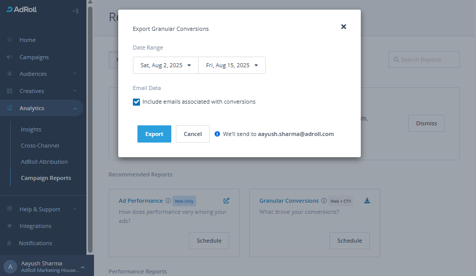This screenshot has height=276, width=476.
Task: Click the blue info icon near email notice
Action: [x=217, y=134]
